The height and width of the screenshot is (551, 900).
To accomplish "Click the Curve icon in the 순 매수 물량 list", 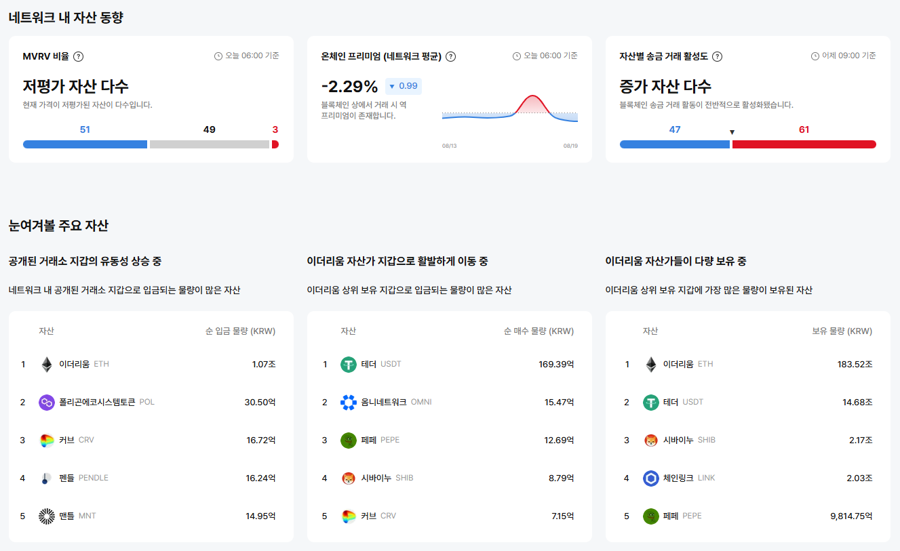I will (349, 516).
